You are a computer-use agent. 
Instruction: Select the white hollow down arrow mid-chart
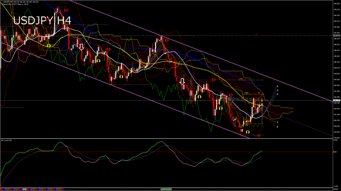tap(182, 82)
